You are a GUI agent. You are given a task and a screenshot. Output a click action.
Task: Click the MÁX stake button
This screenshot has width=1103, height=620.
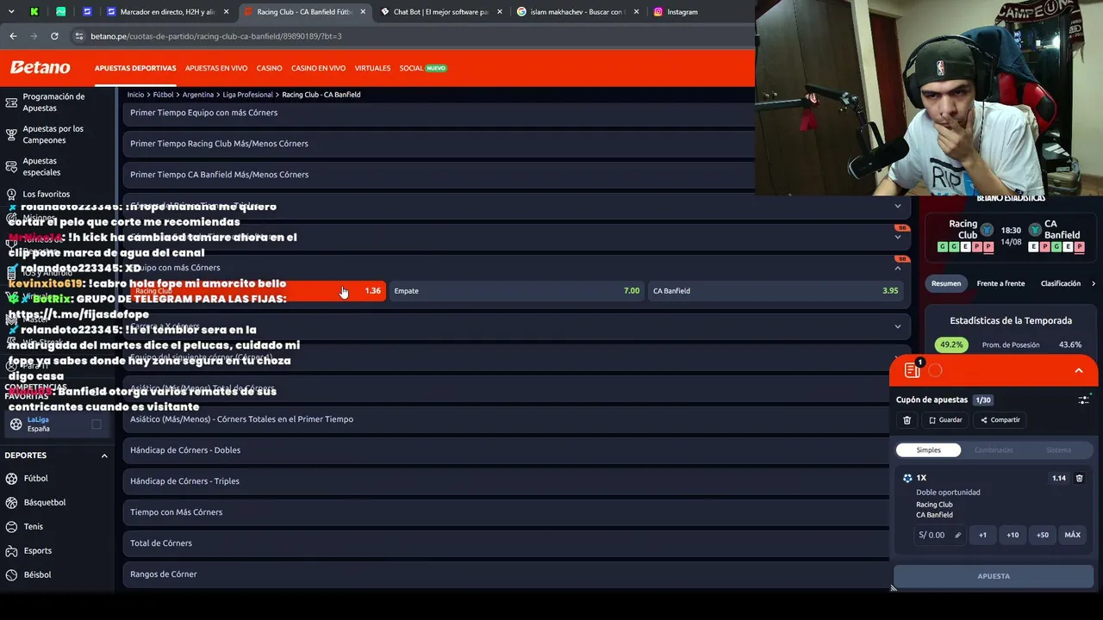coord(1073,536)
